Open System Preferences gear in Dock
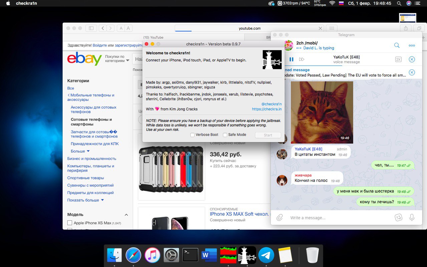This screenshot has width=427, height=267. click(x=171, y=255)
